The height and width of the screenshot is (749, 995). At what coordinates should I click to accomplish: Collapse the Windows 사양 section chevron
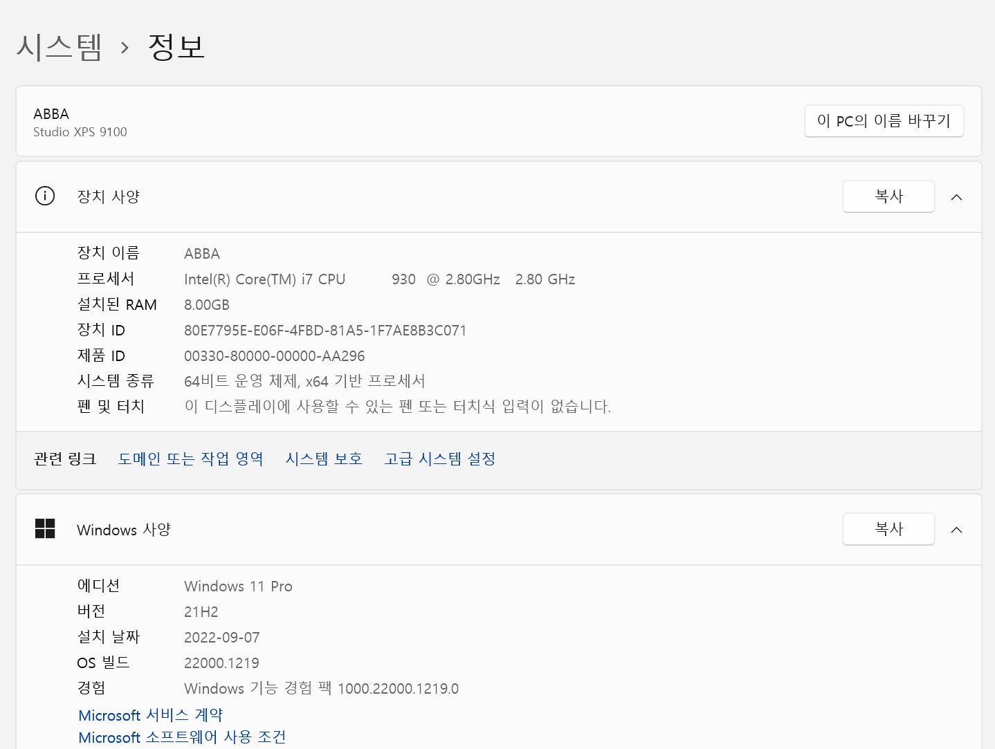tap(957, 530)
